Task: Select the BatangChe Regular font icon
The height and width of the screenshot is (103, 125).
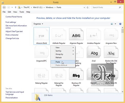Action: click(59, 74)
